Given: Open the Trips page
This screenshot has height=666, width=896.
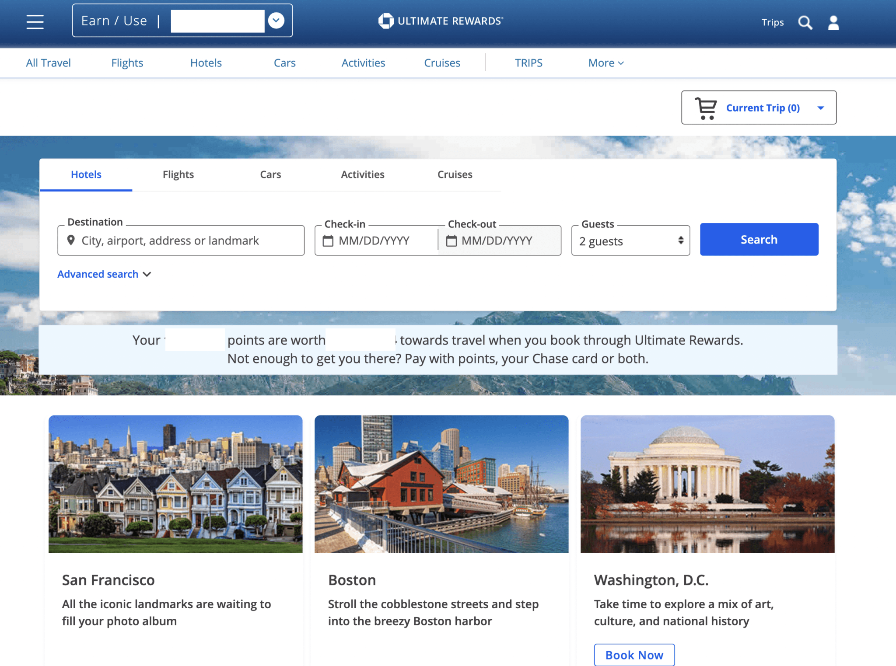Looking at the screenshot, I should [x=773, y=22].
